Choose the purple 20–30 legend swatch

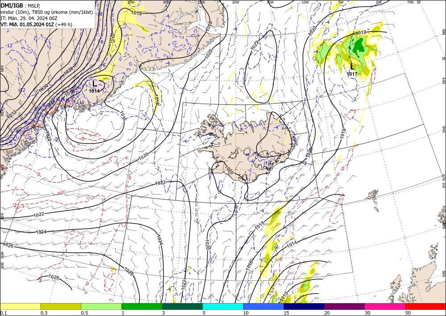[x=344, y=306]
